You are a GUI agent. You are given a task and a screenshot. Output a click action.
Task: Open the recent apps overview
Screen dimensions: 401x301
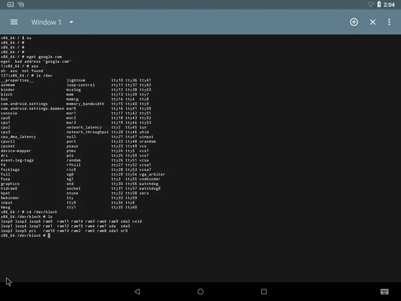coord(264,292)
